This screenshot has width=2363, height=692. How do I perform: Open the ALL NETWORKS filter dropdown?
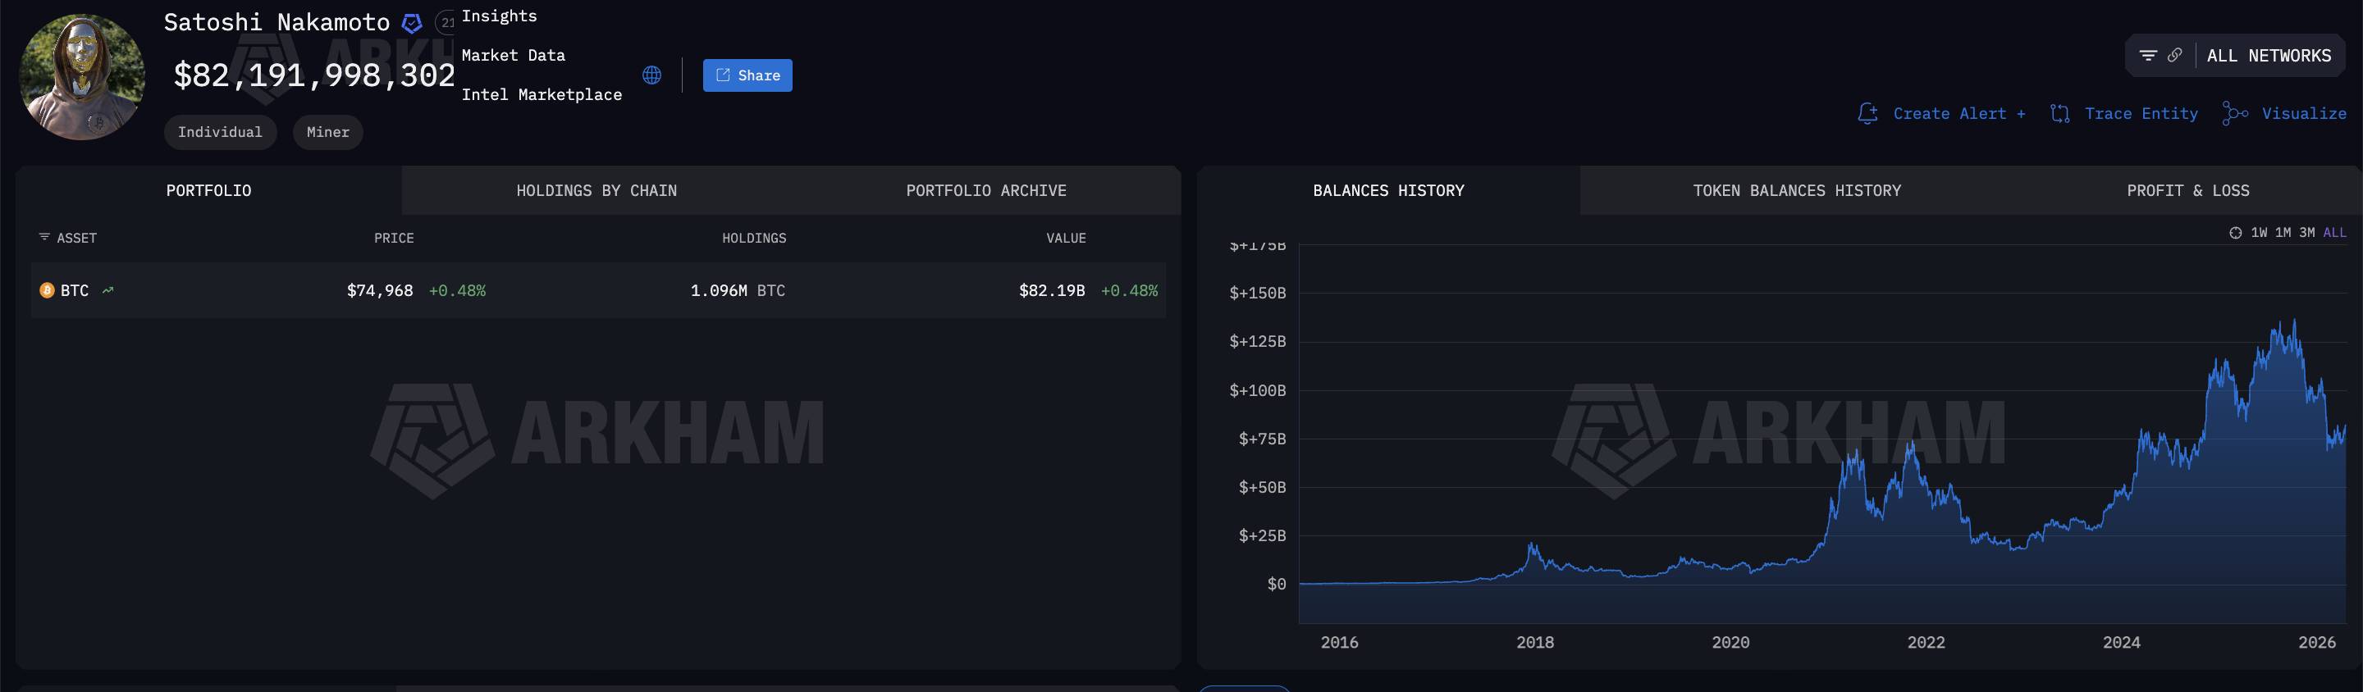(2268, 56)
